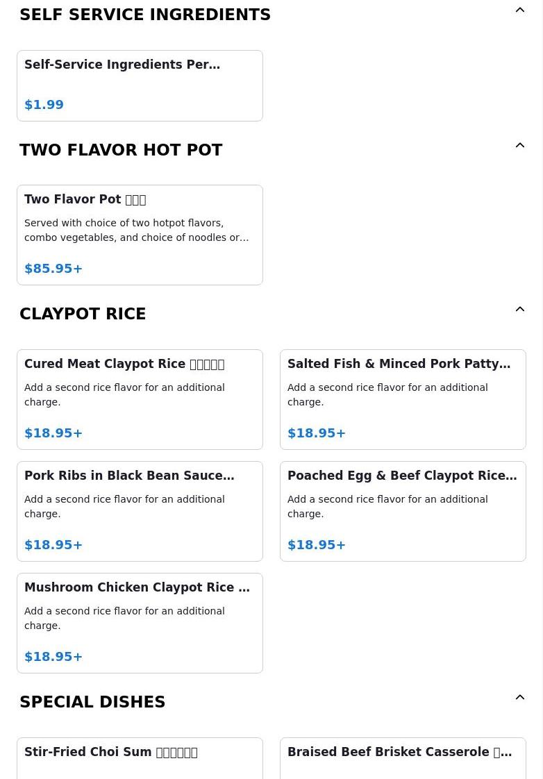Collapse the Two Flavor Hot Pot chevron
This screenshot has height=779, width=543.
[x=519, y=146]
